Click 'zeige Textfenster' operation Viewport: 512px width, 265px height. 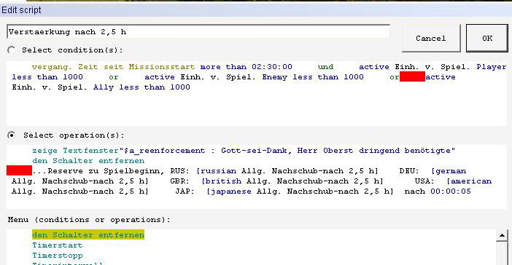point(75,151)
